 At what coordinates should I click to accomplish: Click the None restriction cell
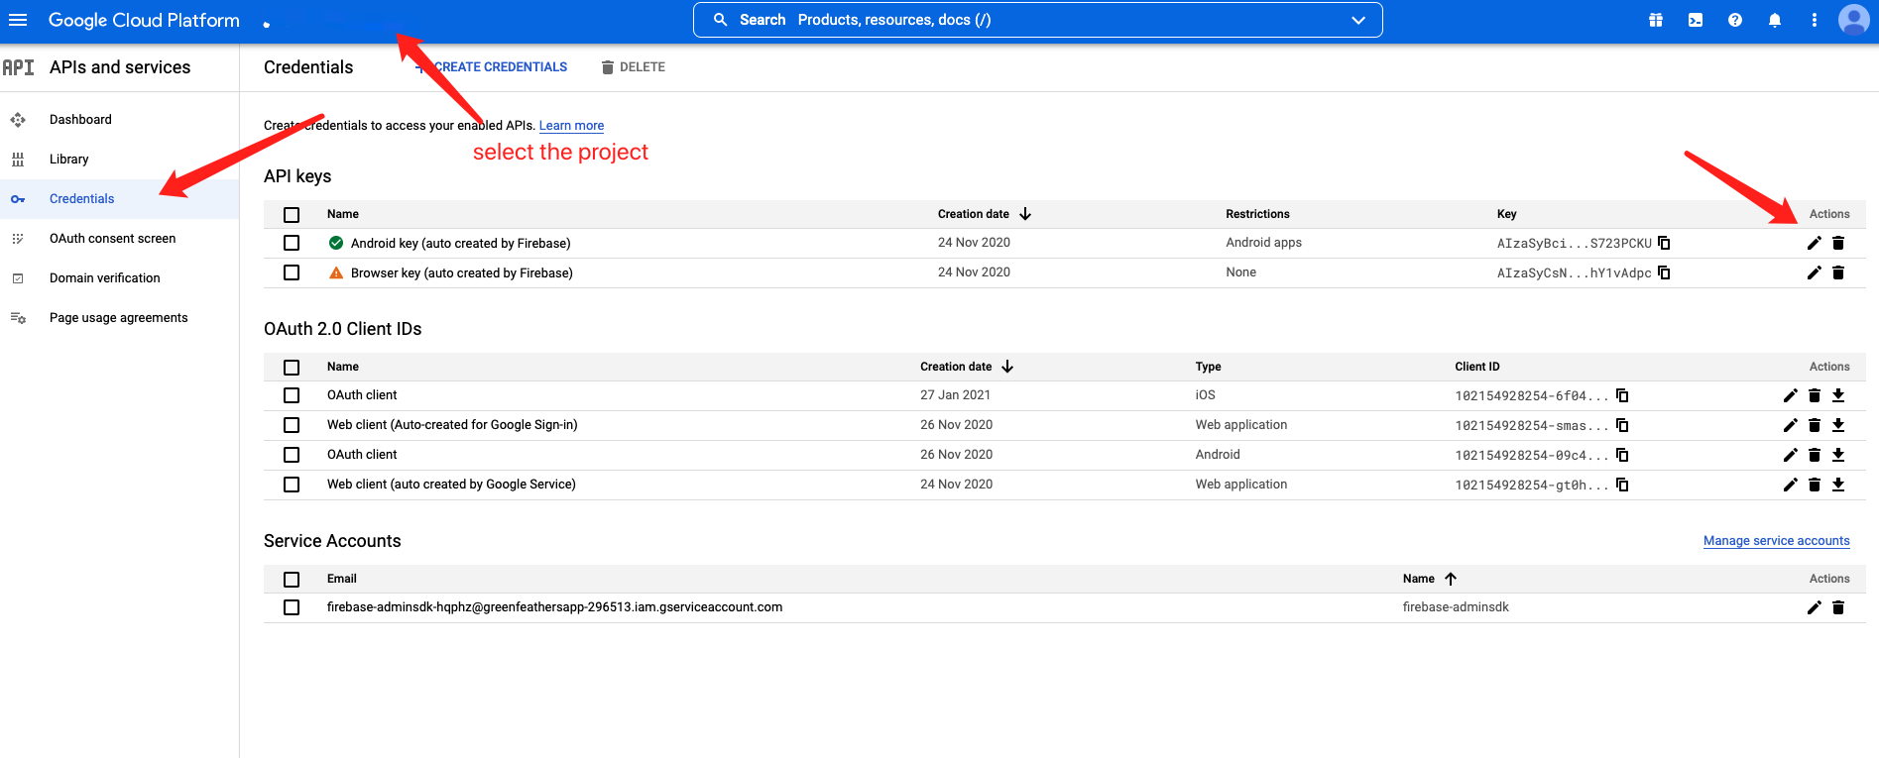click(1240, 272)
